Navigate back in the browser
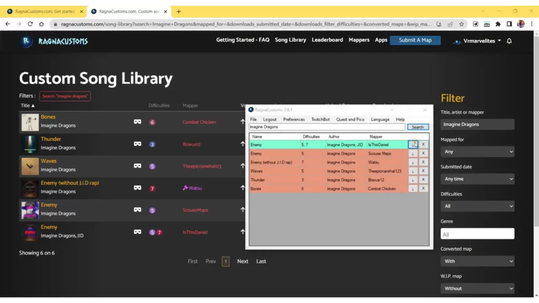Screen dimensions: 539x303 [7, 24]
